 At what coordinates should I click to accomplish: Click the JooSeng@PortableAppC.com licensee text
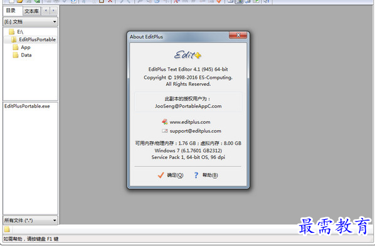coord(188,106)
